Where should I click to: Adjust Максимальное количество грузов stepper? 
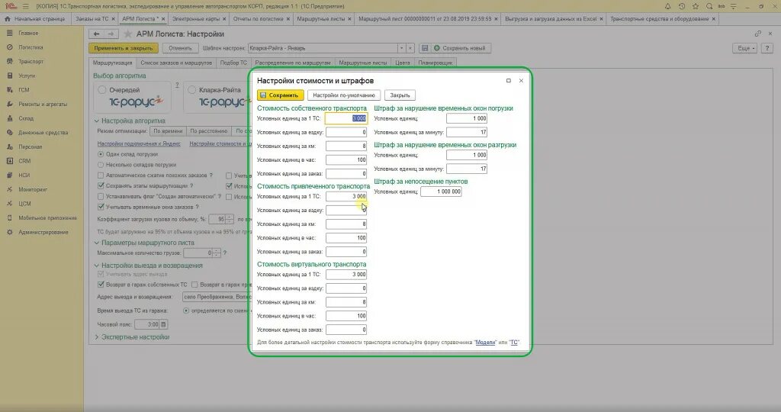[216, 253]
